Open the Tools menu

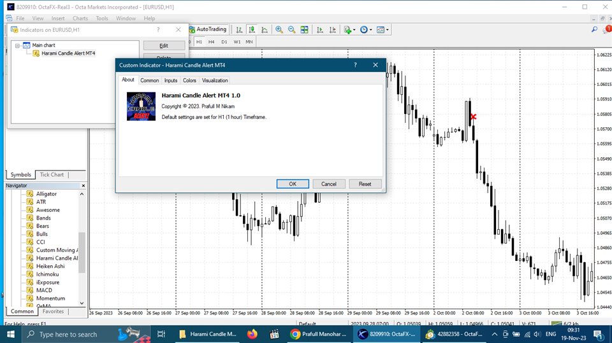(102, 18)
